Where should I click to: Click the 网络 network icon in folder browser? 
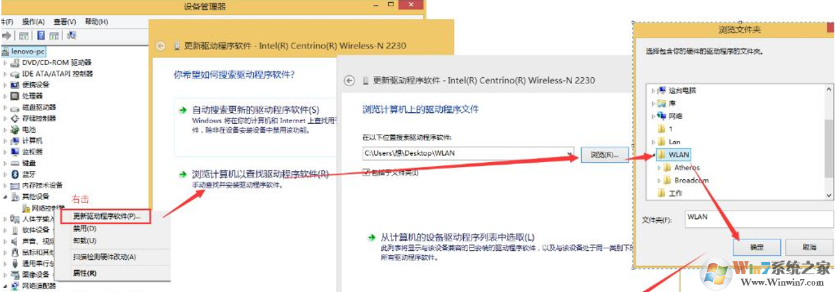(x=661, y=116)
